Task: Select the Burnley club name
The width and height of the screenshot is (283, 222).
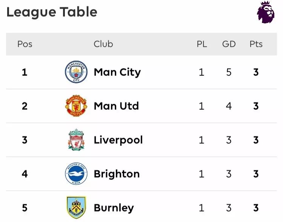Action: click(x=114, y=208)
